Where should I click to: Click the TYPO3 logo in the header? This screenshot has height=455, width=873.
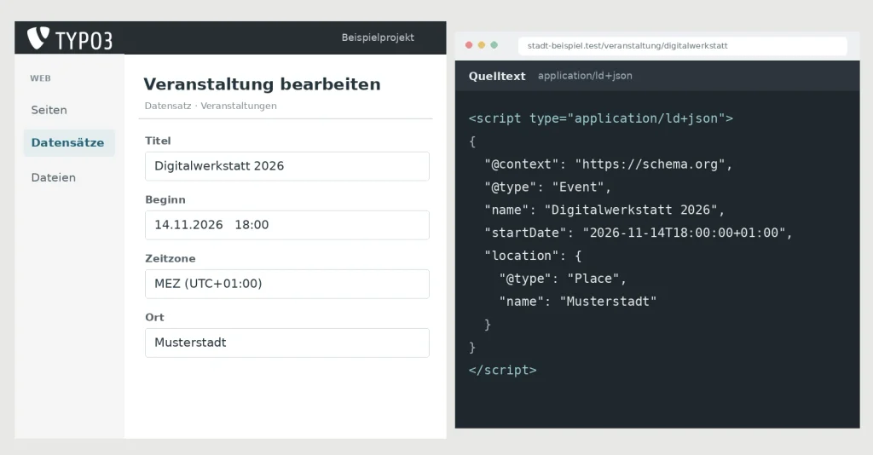tap(70, 38)
